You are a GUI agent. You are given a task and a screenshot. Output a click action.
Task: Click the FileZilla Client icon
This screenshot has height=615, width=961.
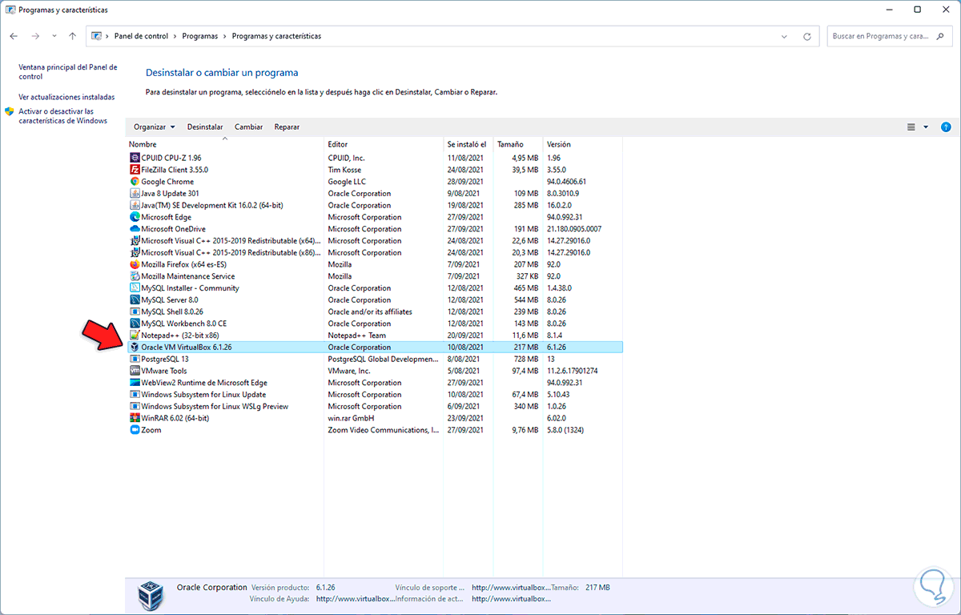click(135, 170)
